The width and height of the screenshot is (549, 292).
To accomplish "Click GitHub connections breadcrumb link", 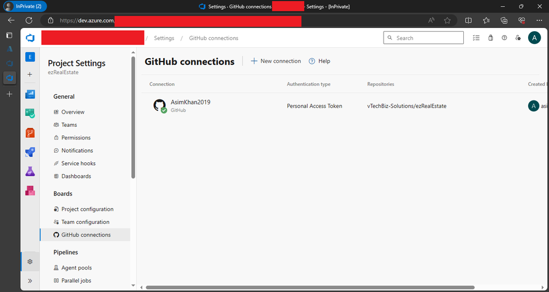I will (214, 38).
